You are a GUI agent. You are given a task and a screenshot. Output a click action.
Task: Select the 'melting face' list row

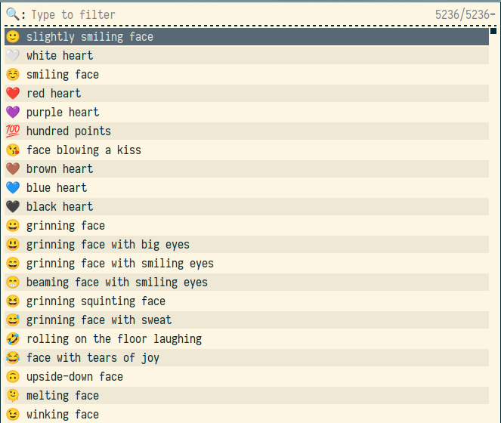pos(63,396)
